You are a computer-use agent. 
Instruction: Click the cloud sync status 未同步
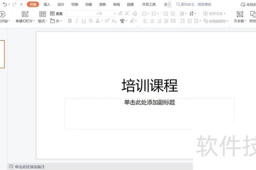point(248,5)
